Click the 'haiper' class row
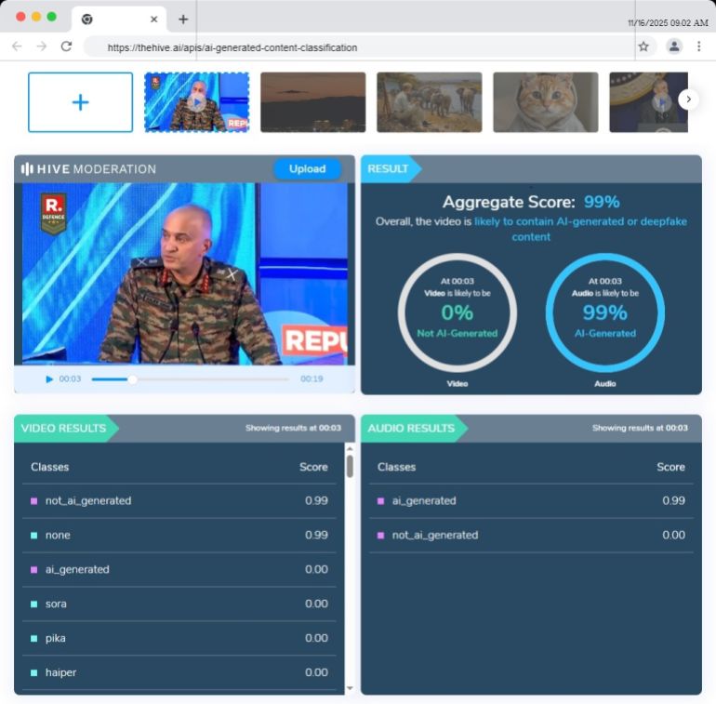The image size is (716, 704). (x=179, y=672)
